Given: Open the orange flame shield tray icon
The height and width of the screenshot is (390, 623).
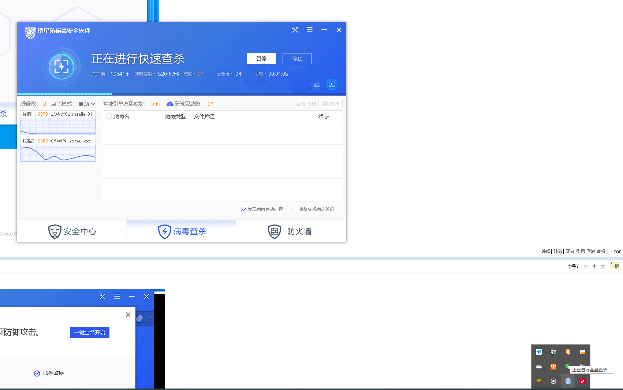Looking at the screenshot, I should (x=568, y=352).
